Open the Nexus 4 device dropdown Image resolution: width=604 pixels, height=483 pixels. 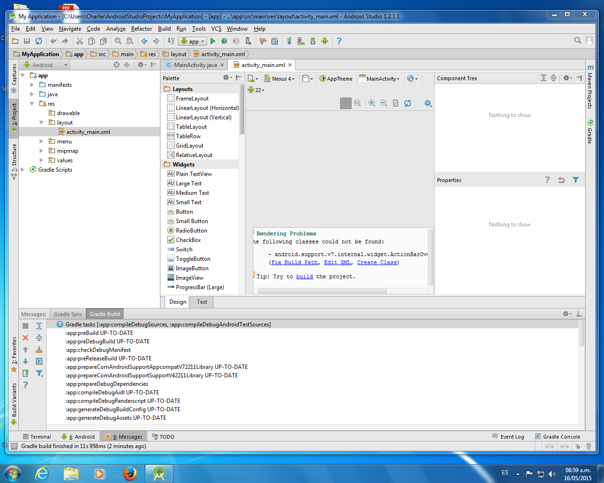tap(280, 79)
